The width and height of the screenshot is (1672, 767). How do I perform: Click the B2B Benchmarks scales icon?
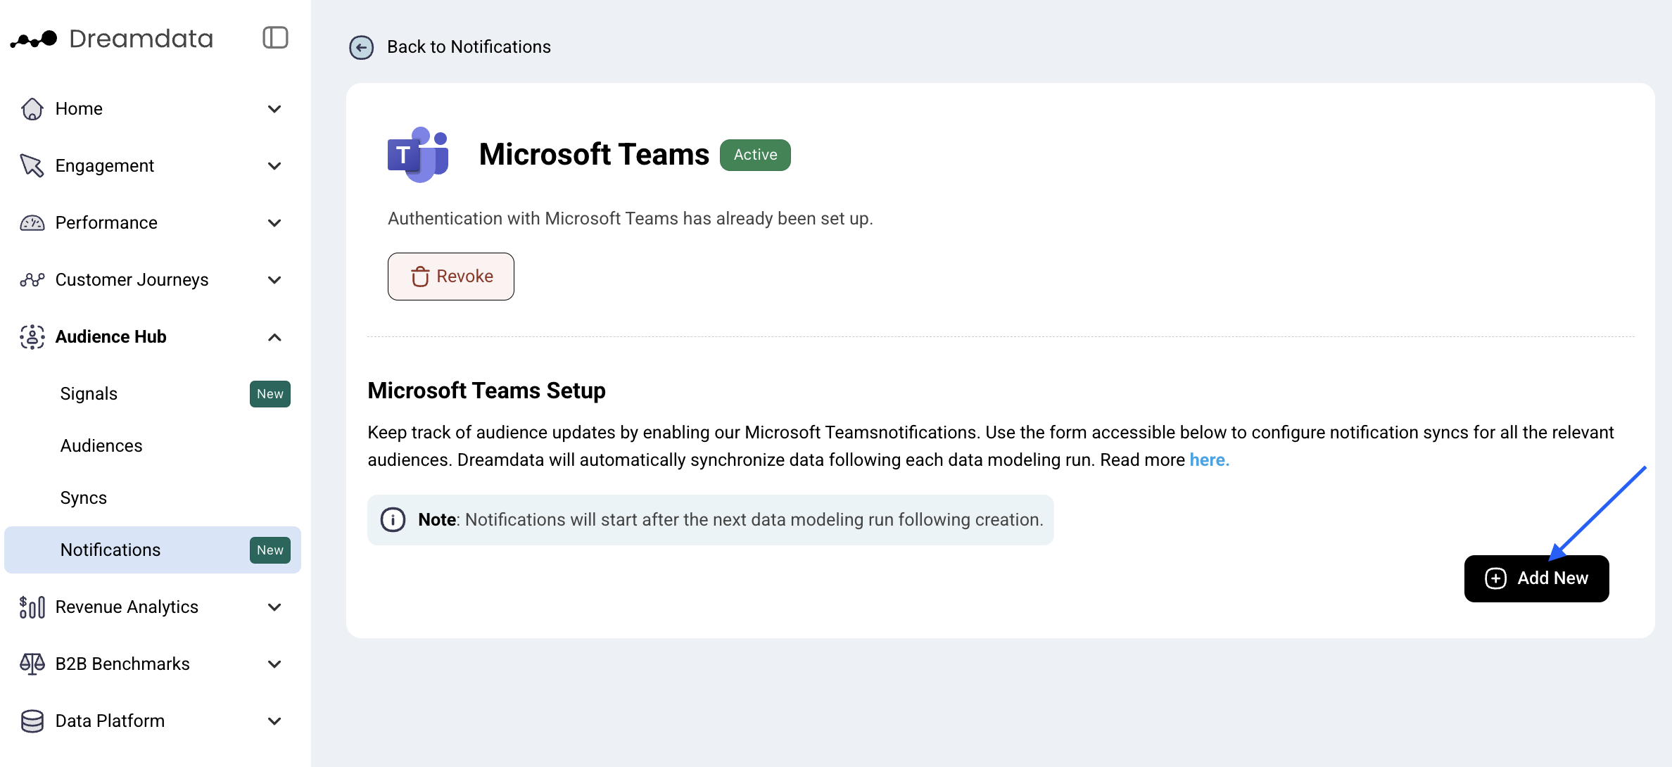(x=32, y=664)
